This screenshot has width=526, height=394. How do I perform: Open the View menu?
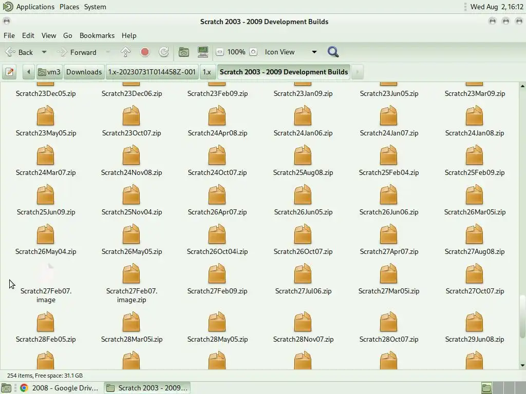[49, 35]
